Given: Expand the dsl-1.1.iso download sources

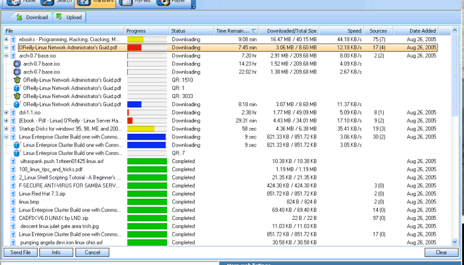Looking at the screenshot, I should click(6, 113).
